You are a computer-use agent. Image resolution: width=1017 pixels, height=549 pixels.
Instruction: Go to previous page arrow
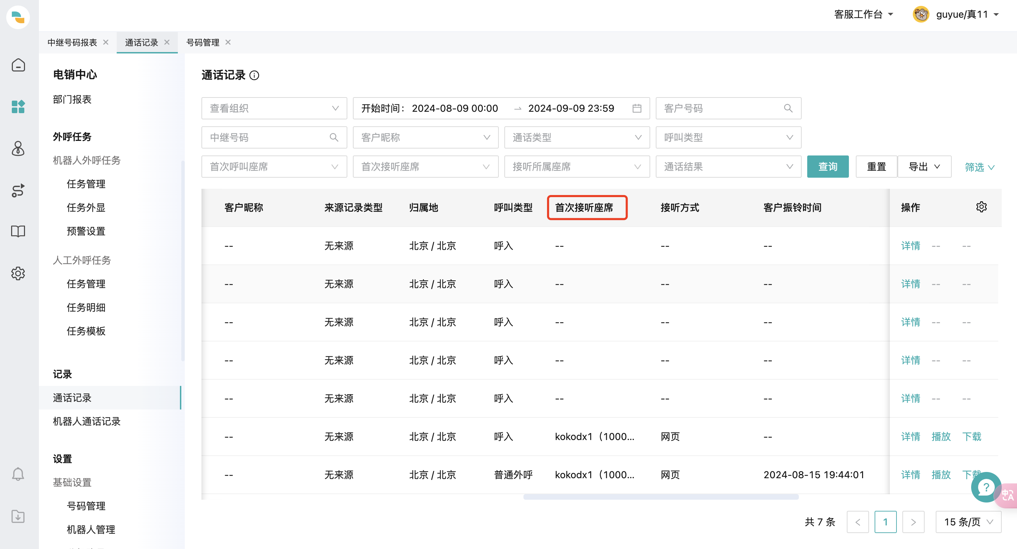858,522
